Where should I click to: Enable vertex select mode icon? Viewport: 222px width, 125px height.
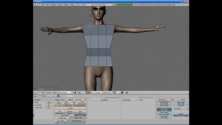[x=115, y=93]
